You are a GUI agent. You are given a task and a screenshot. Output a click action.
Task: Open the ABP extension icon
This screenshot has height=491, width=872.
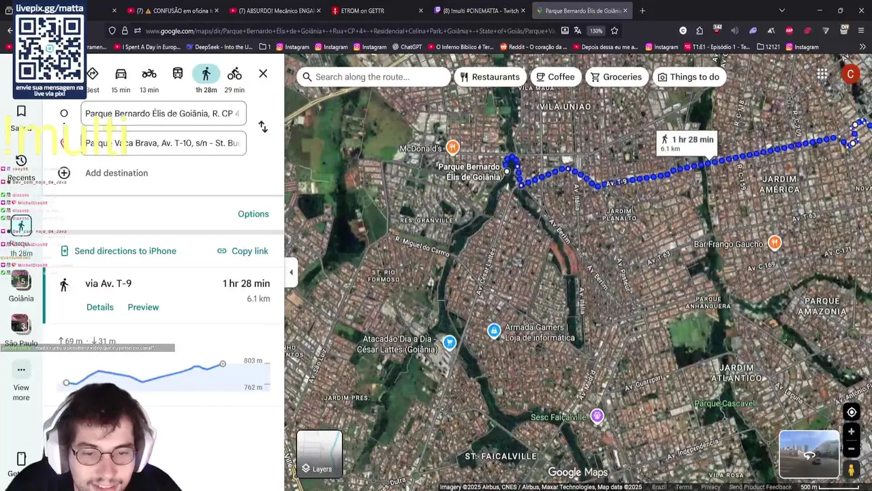coord(789,31)
